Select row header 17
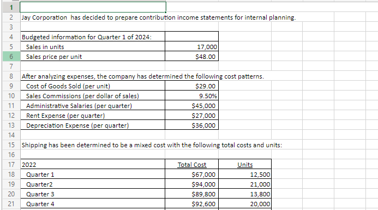The image size is (378, 210). (11, 164)
